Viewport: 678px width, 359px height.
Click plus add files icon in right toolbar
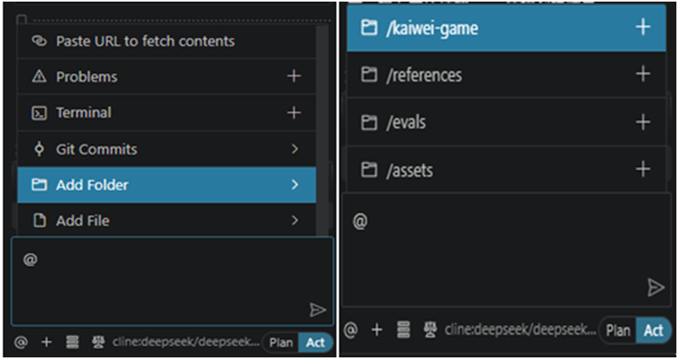(377, 330)
